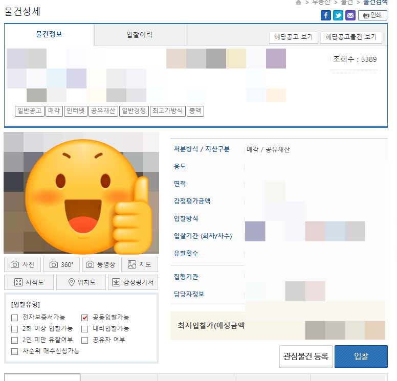Toggle 전자보증서가능 checkbox
Image resolution: width=397 pixels, height=381 pixels.
pos(15,318)
